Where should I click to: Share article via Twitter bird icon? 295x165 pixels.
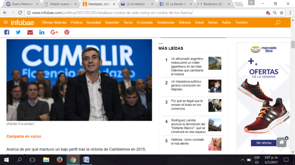(x=18, y=32)
